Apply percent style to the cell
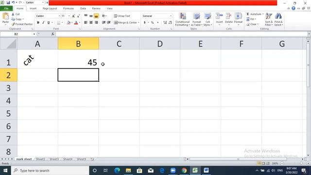 [x=152, y=23]
